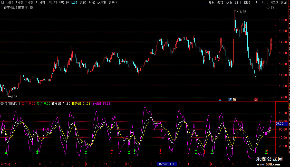Click the panel layout icon at top-left
The width and height of the screenshot is (290, 167).
pyautogui.click(x=3, y=2)
